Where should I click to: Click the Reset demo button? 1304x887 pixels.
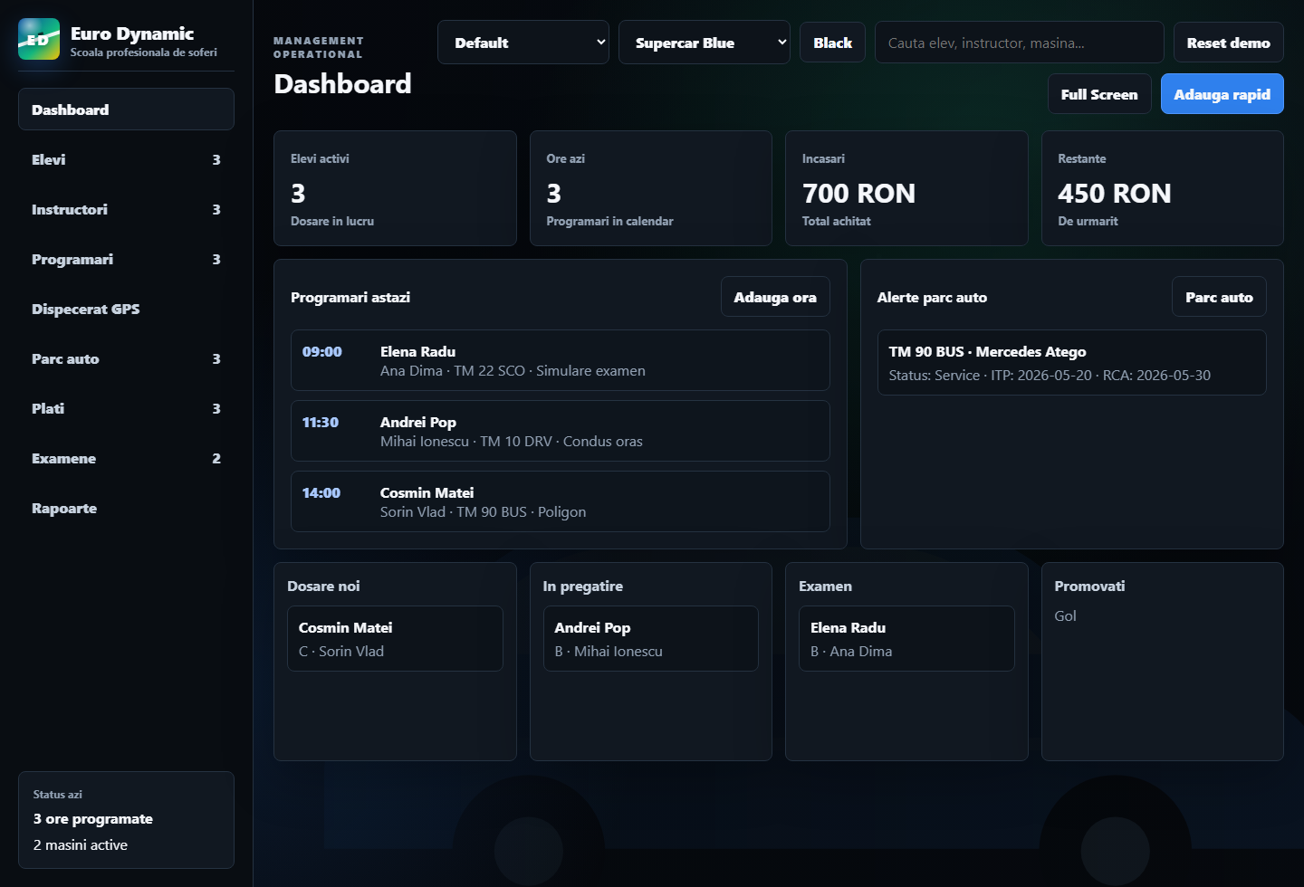point(1229,43)
